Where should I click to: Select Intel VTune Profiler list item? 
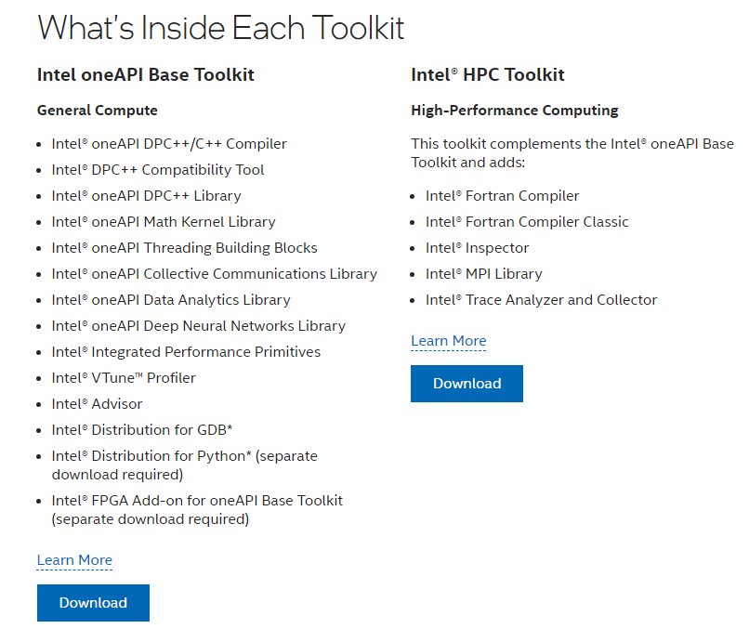(124, 378)
